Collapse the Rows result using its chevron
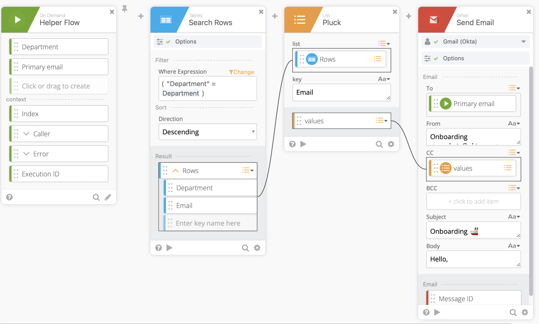 tap(175, 170)
